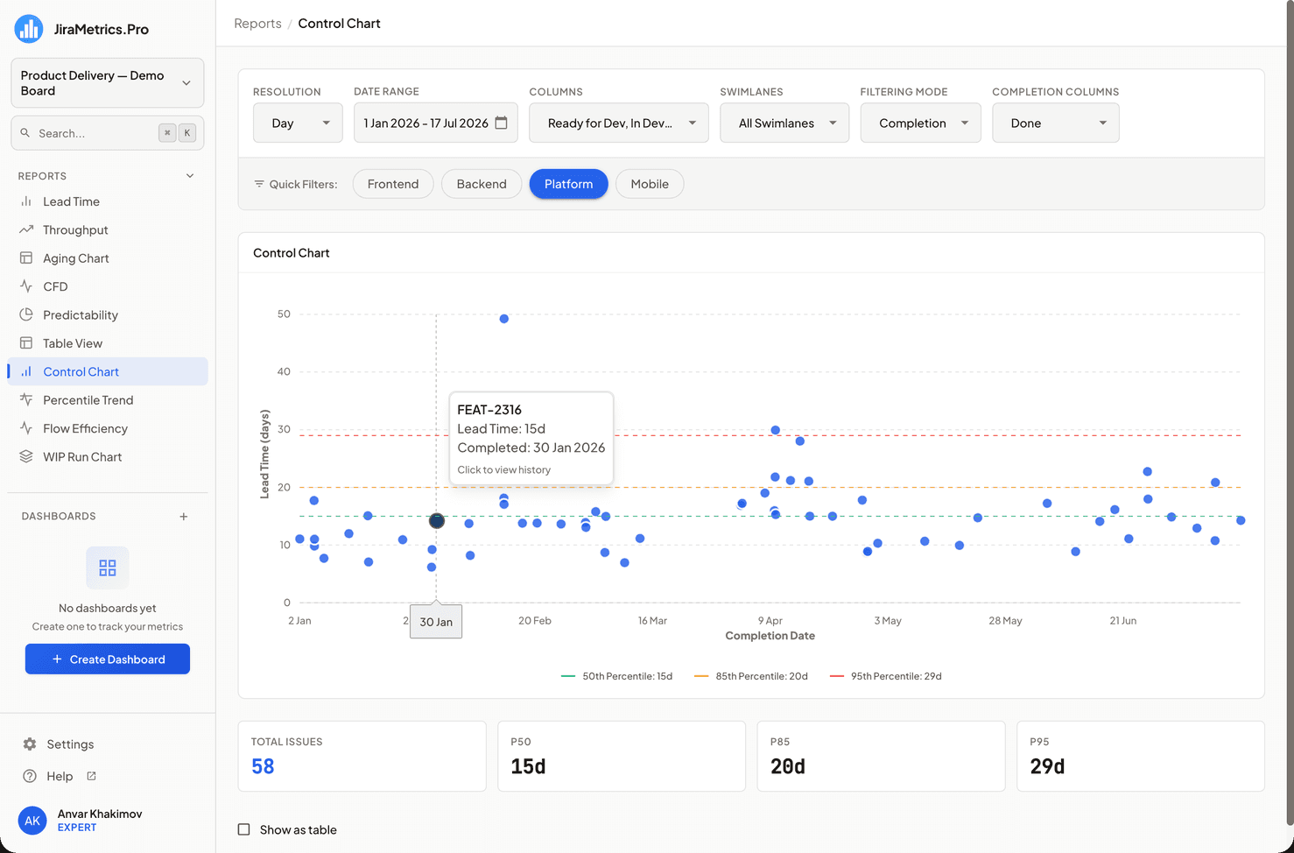Viewport: 1294px width, 853px height.
Task: Open the Resolution Day dropdown
Action: (x=298, y=123)
